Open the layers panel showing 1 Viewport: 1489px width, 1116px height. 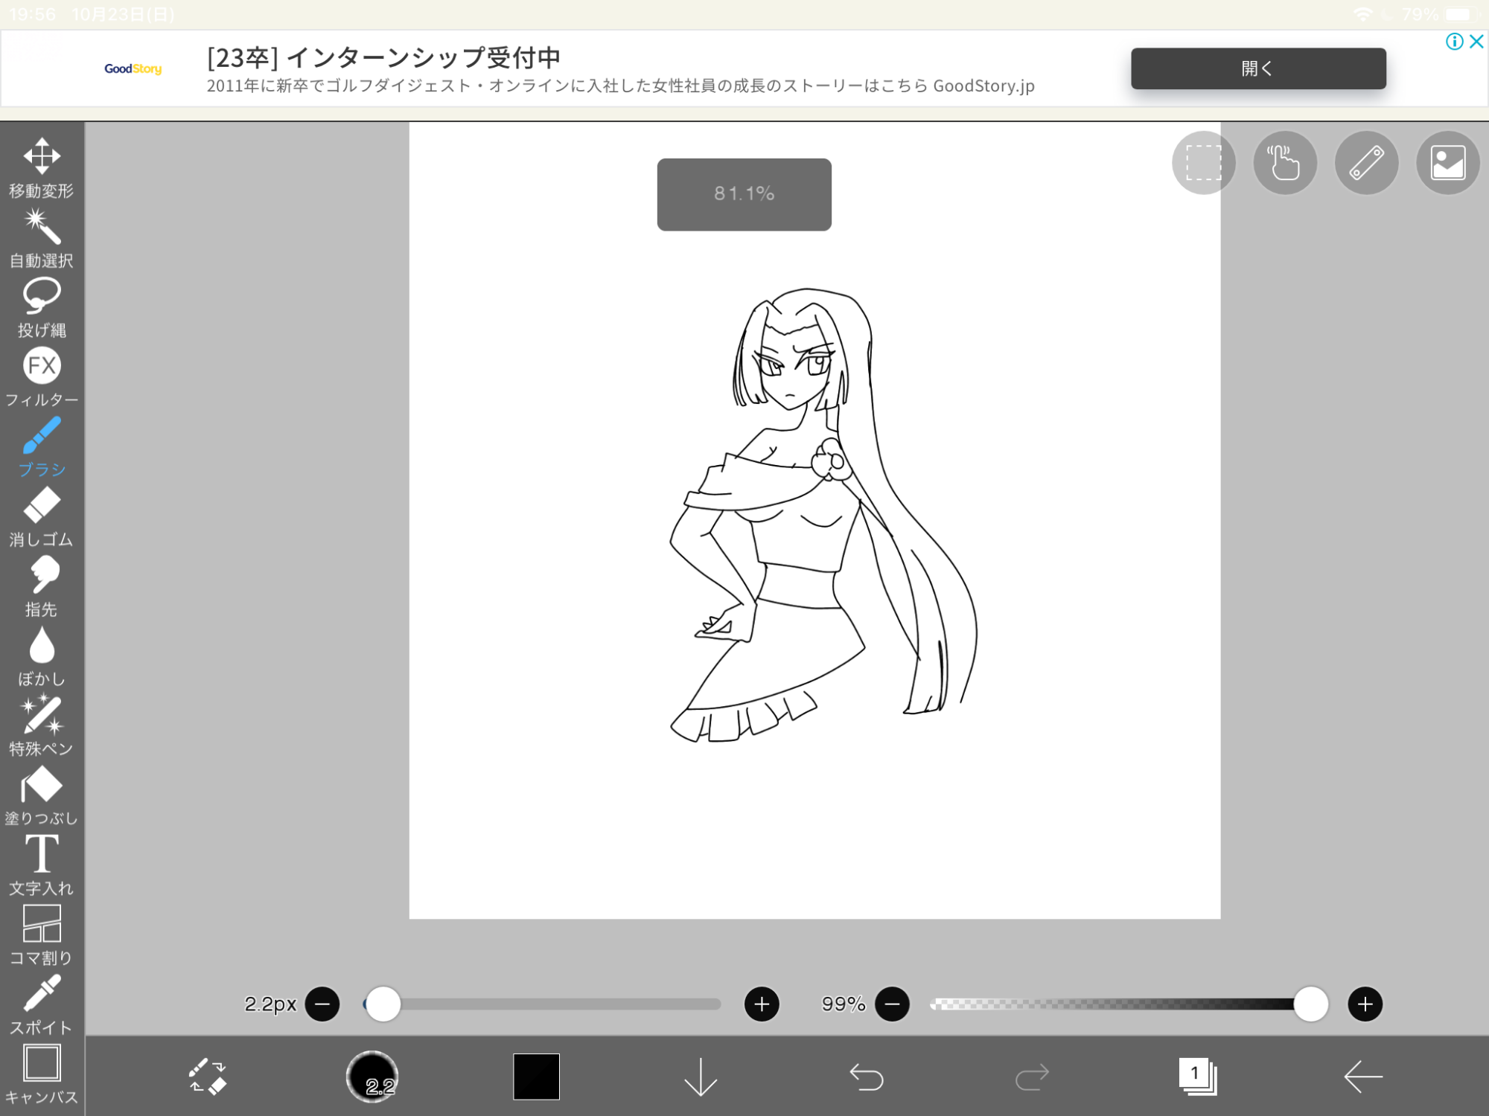[1197, 1077]
